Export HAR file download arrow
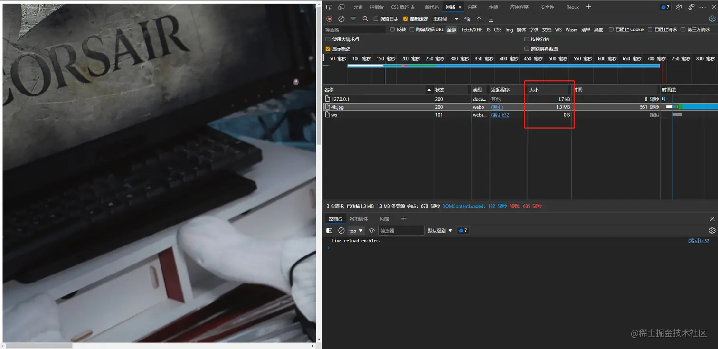 coord(491,19)
